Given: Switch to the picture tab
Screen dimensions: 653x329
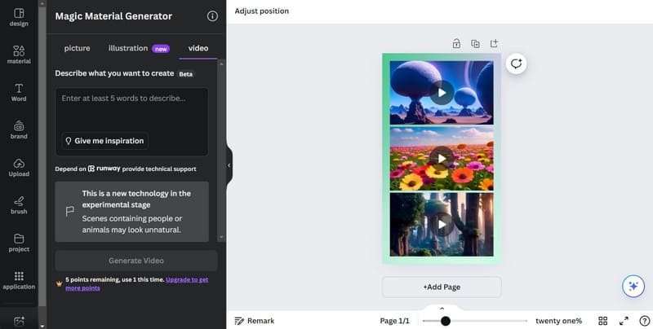Looking at the screenshot, I should point(78,48).
